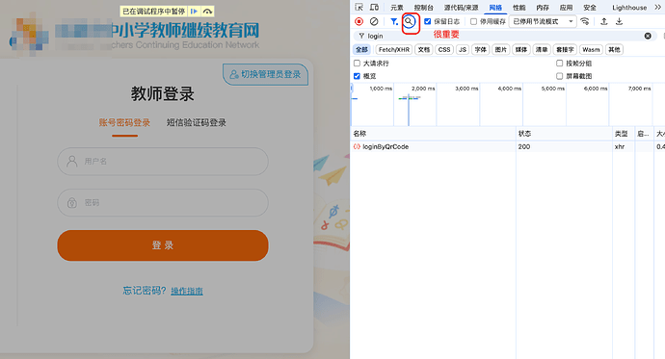This screenshot has width=665, height=359.
Task: Open the 内存 tab
Action: [543, 7]
